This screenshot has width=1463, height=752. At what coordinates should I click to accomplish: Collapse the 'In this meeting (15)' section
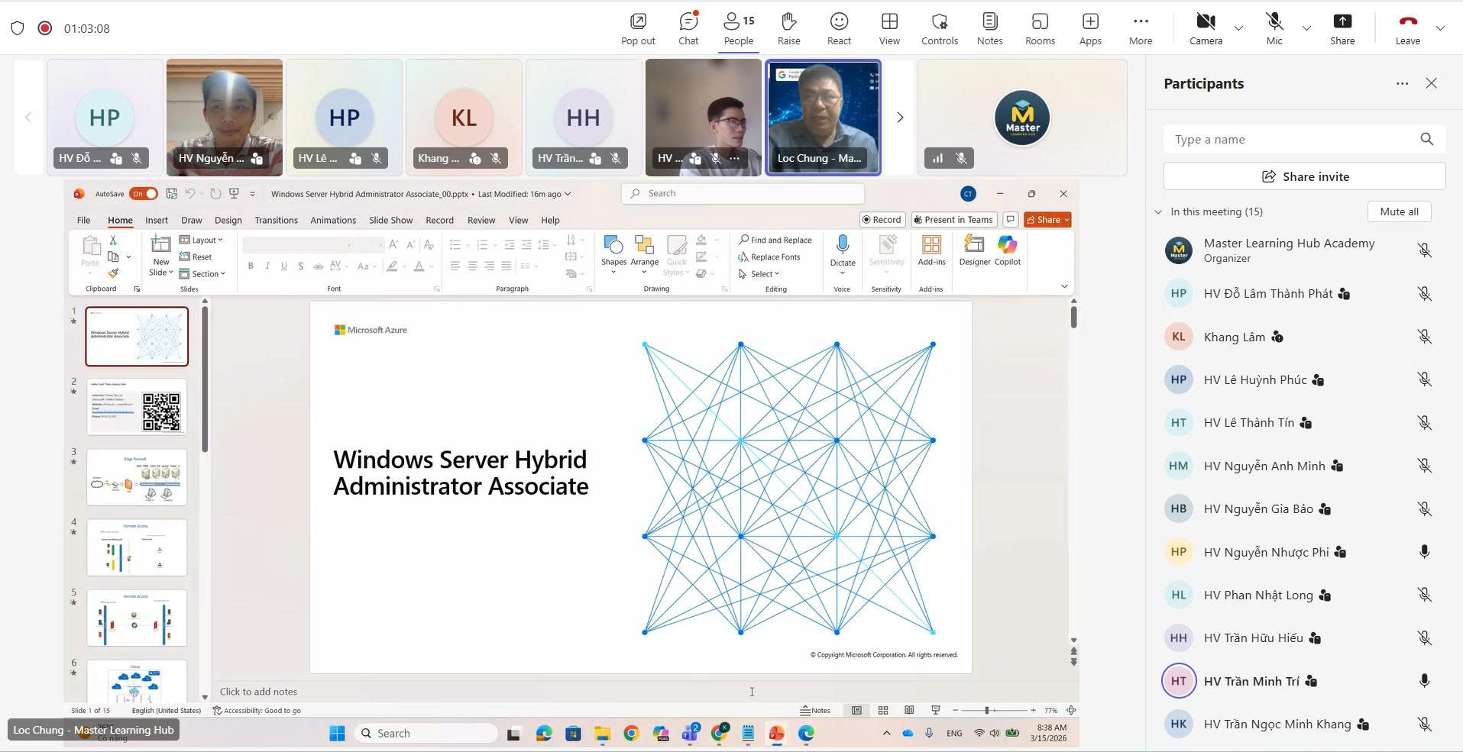(x=1158, y=212)
